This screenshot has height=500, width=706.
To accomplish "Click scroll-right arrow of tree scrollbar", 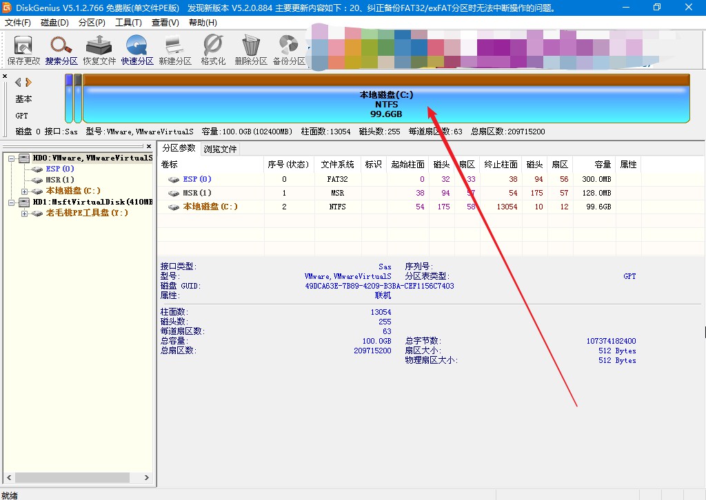I will click(x=146, y=477).
